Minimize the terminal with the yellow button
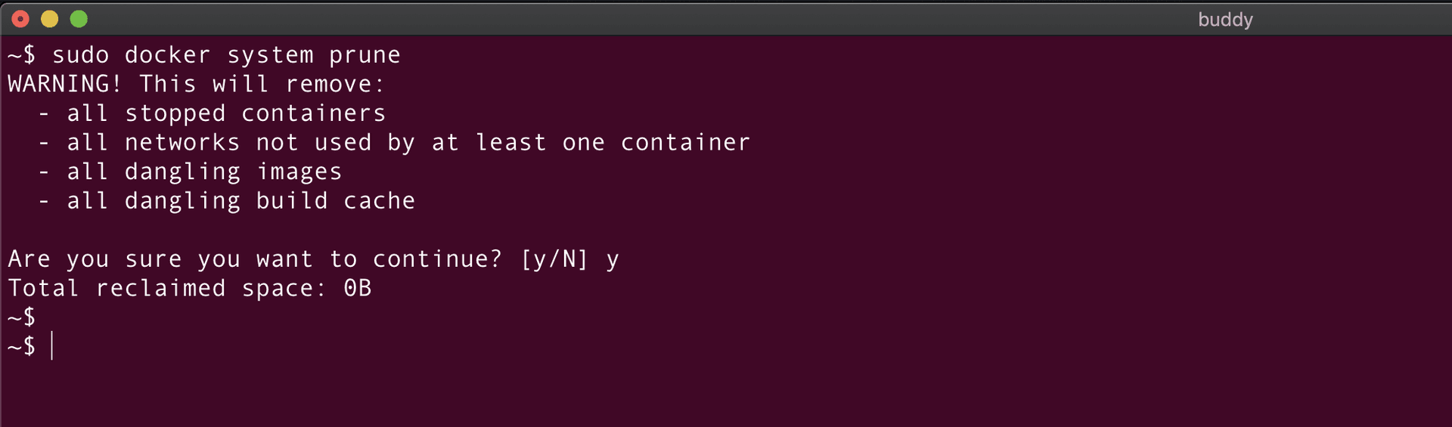This screenshot has width=1452, height=427. 50,19
